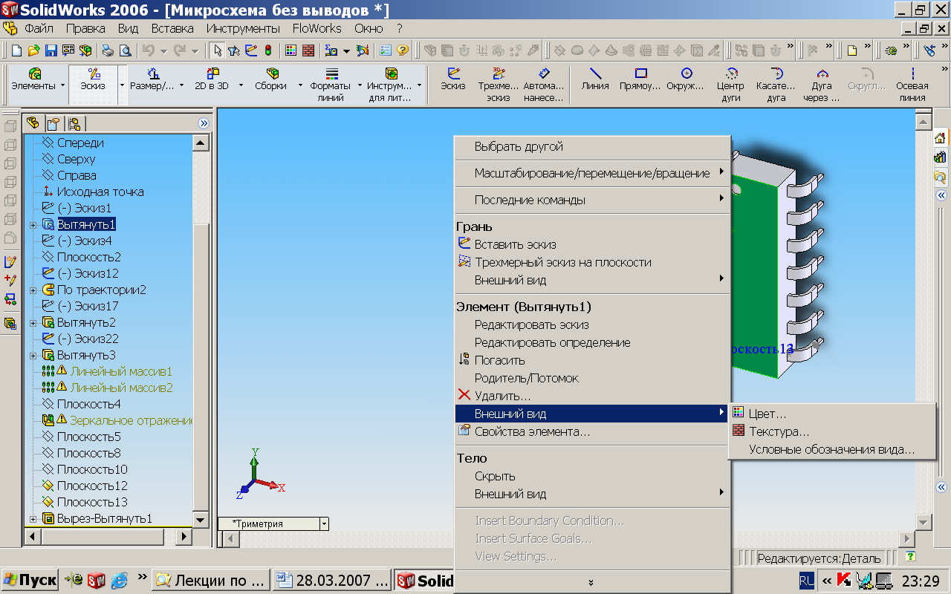The width and height of the screenshot is (951, 594).
Task: Click the Трехмерный эскиз 3D sketch tool
Action: coord(499,84)
